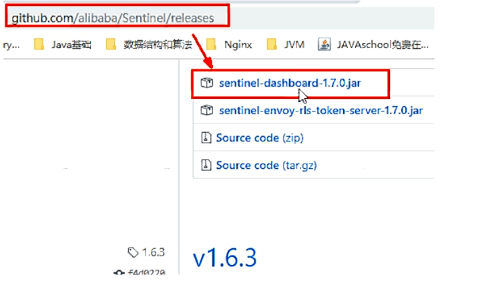Viewport: 486px width, 291px height.
Task: Open the Nginx bookmark folder
Action: [229, 44]
